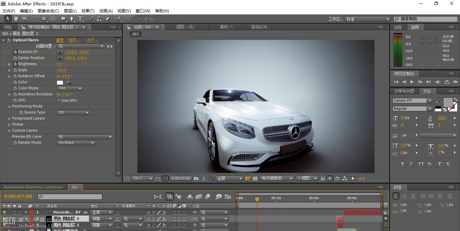Toggle Position XY stopwatch
The width and height of the screenshot is (460, 231).
(15, 52)
